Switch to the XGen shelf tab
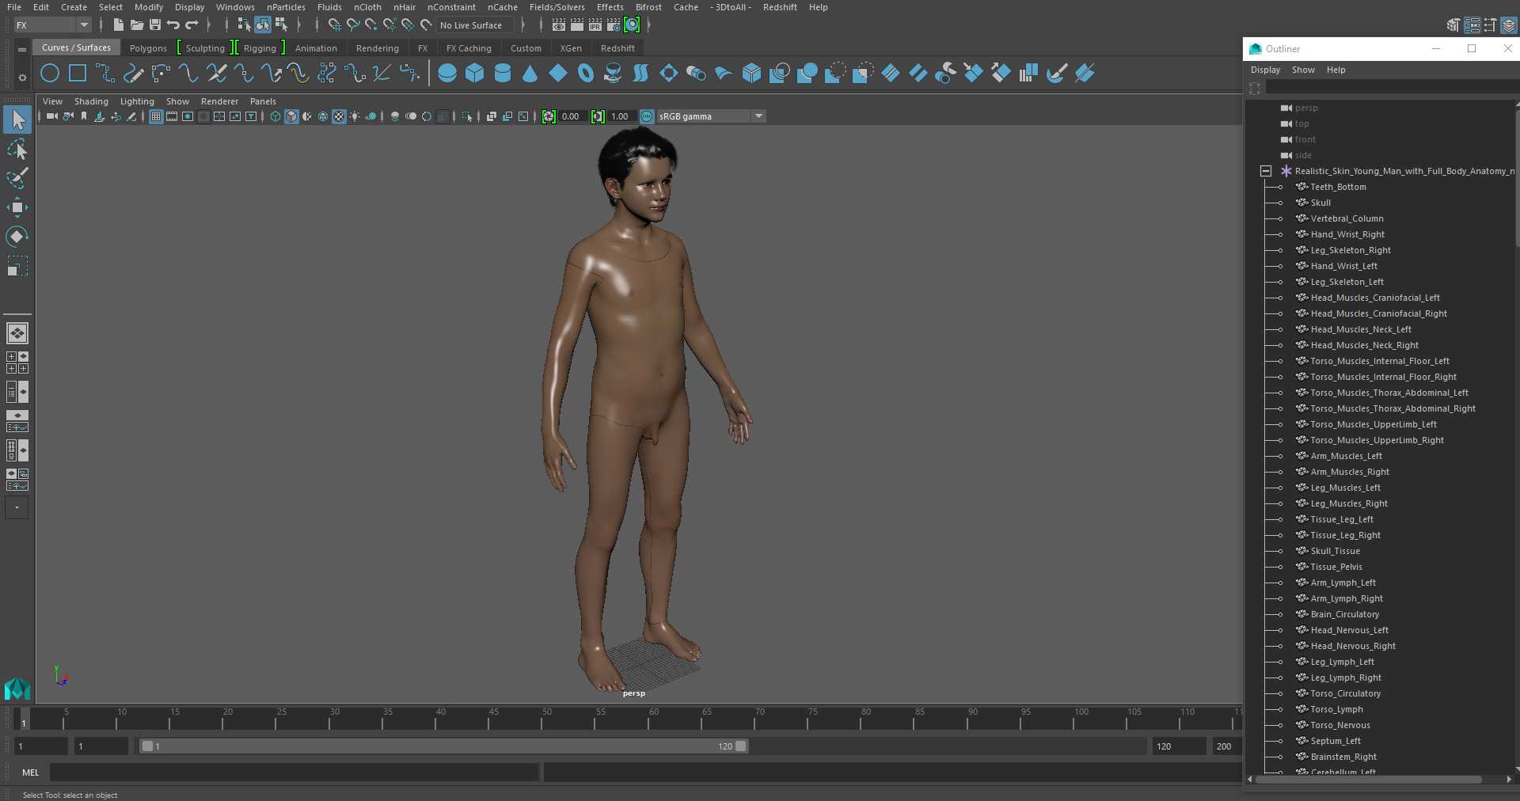Viewport: 1520px width, 801px height. point(571,48)
